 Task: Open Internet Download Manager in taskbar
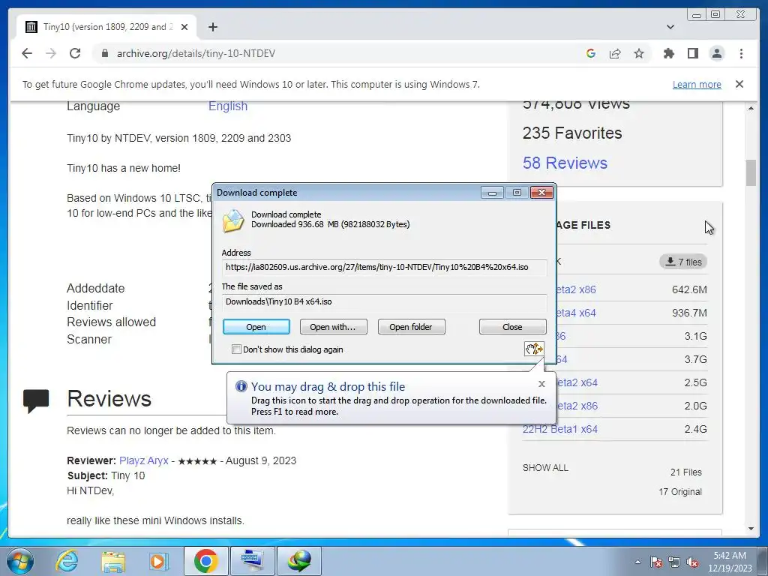pyautogui.click(x=299, y=561)
